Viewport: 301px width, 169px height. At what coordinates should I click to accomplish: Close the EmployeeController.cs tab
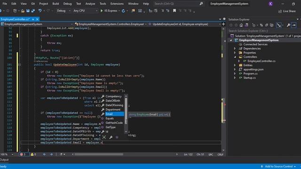(37, 19)
